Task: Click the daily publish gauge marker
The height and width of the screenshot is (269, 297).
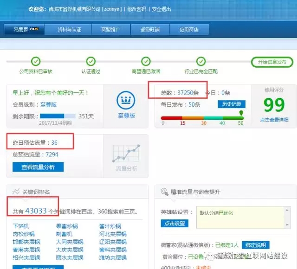Action: pyautogui.click(x=241, y=113)
